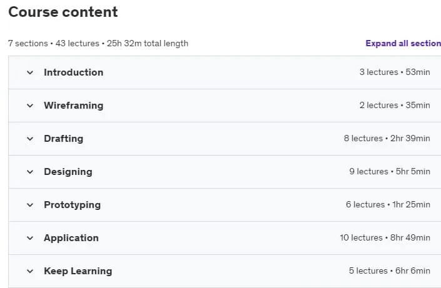Viewport: 441px width, 288px height.
Task: Click the Drafting section heading
Action: click(64, 139)
